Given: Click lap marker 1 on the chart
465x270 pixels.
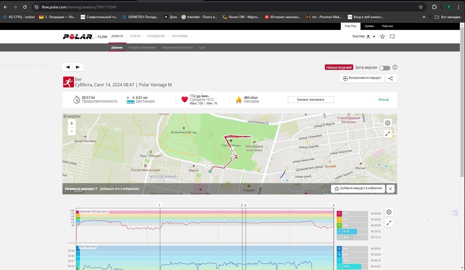Looking at the screenshot, I should coord(160,205).
